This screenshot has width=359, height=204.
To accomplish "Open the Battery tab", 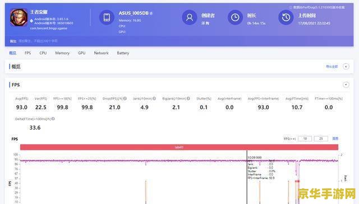I will point(123,53).
